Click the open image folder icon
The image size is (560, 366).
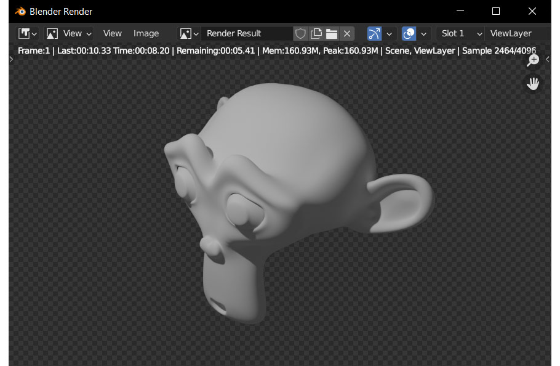[332, 33]
